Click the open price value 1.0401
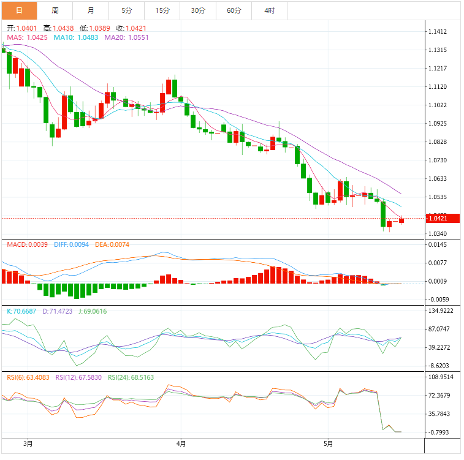Viewport: 464px width, 460px height. click(26, 28)
